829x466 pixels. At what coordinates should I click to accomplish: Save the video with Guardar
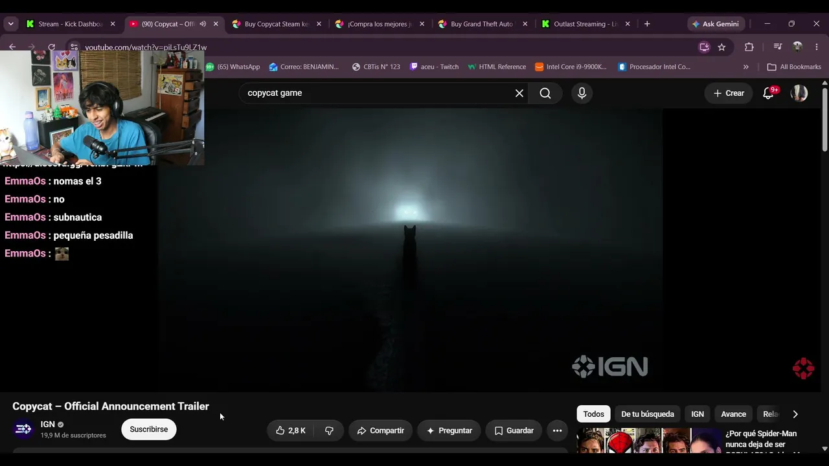coord(514,430)
